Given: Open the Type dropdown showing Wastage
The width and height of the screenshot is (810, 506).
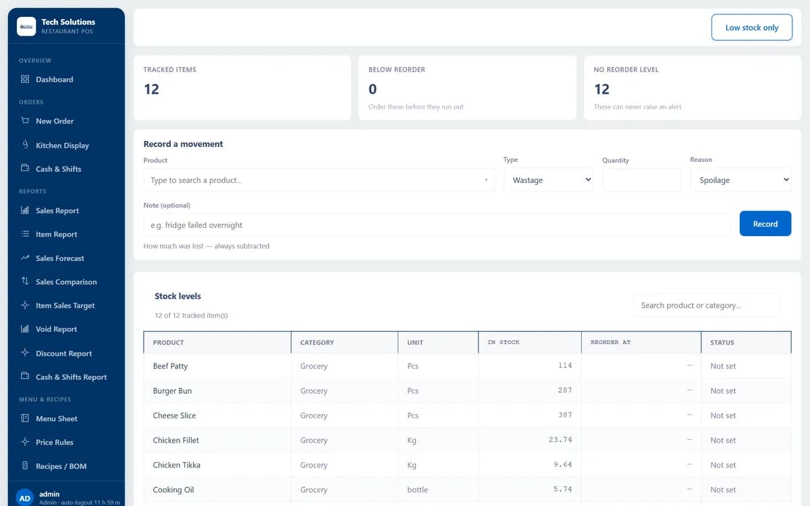Looking at the screenshot, I should tap(548, 180).
